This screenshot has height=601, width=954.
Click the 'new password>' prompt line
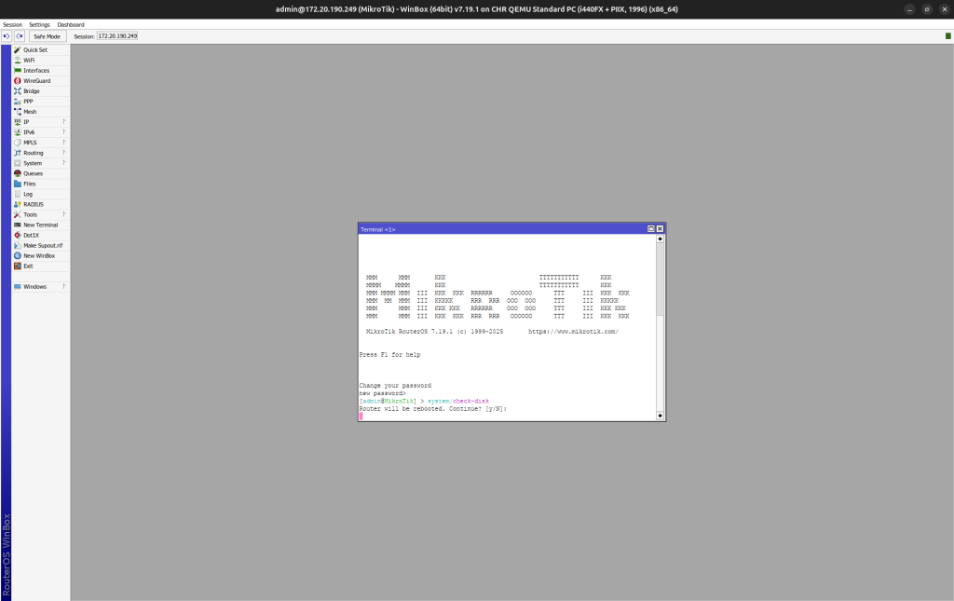[383, 393]
